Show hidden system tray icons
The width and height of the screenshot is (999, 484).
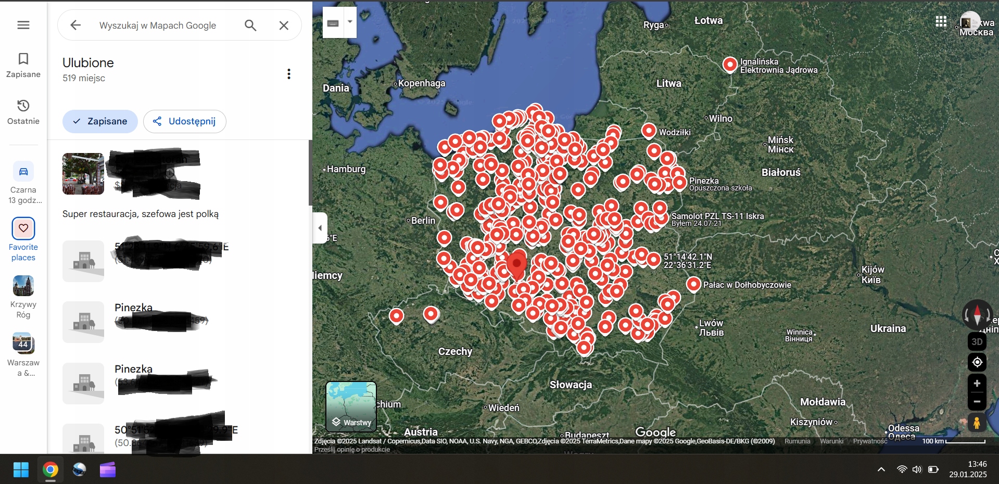(x=881, y=469)
